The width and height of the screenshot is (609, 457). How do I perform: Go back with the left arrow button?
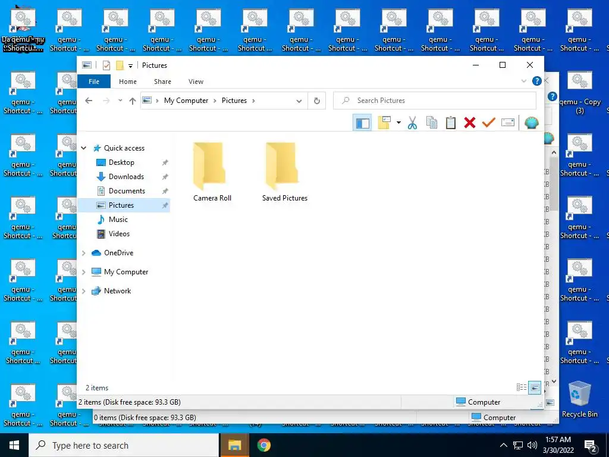(x=89, y=101)
